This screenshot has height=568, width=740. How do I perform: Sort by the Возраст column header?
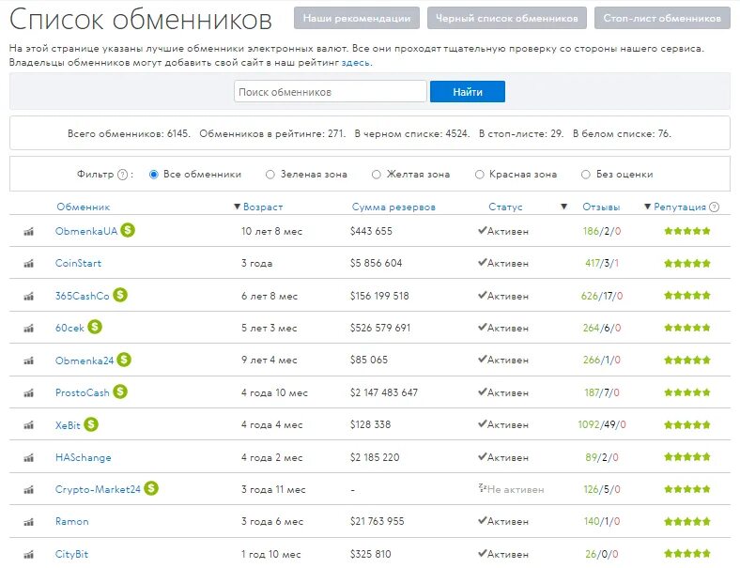coord(263,207)
